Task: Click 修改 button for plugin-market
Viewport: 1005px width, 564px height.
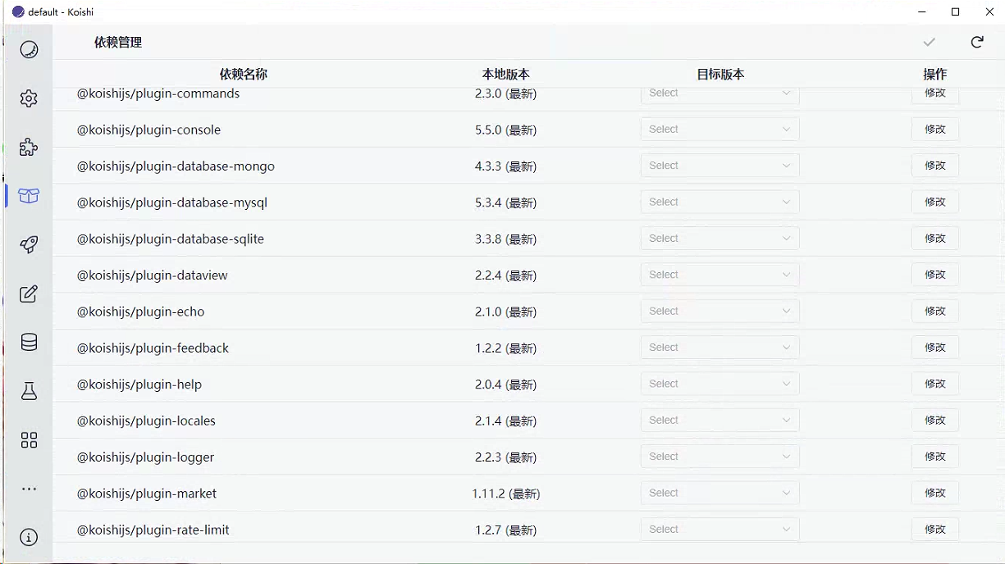Action: pyautogui.click(x=935, y=493)
